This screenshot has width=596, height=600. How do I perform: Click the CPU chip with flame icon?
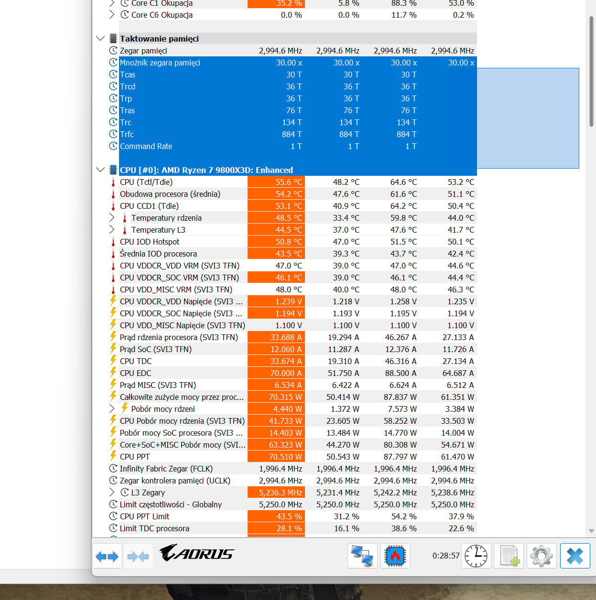(395, 556)
